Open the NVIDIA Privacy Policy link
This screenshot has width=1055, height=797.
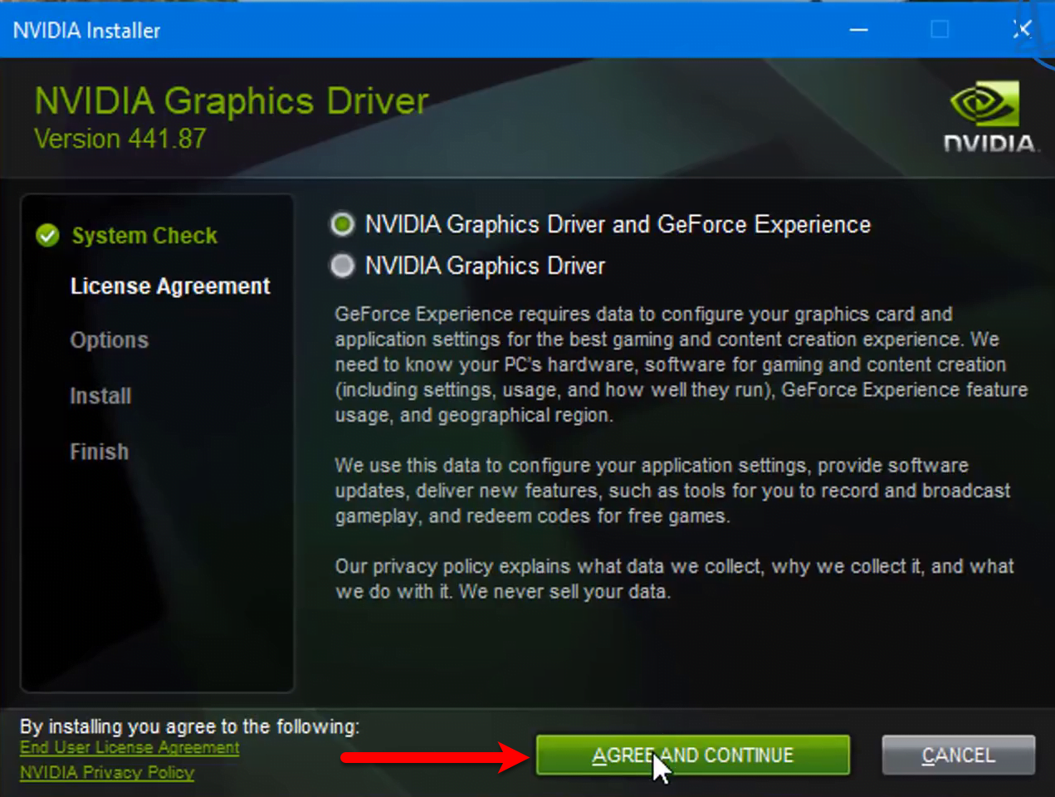point(107,772)
